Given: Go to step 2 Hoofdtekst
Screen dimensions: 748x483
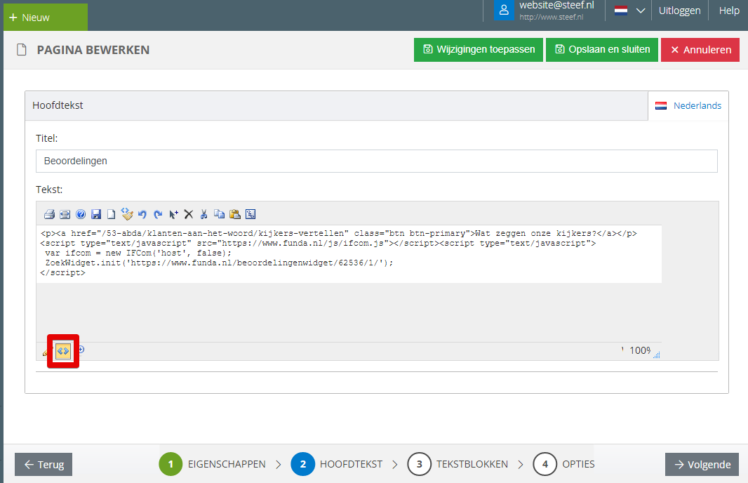Looking at the screenshot, I should point(337,464).
